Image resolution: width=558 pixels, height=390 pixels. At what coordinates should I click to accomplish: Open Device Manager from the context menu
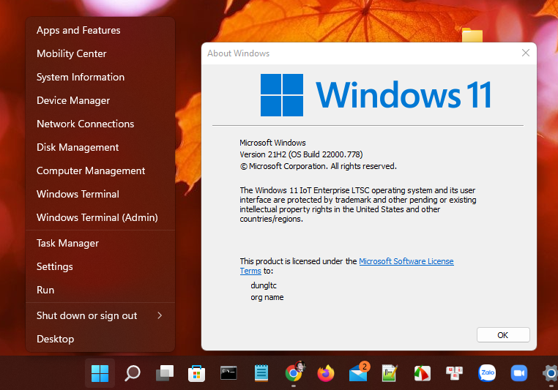100,101
